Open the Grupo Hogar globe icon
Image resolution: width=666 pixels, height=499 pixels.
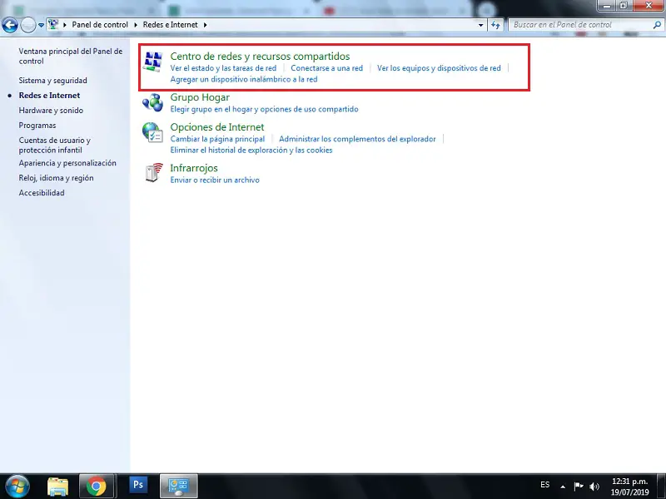pyautogui.click(x=152, y=102)
